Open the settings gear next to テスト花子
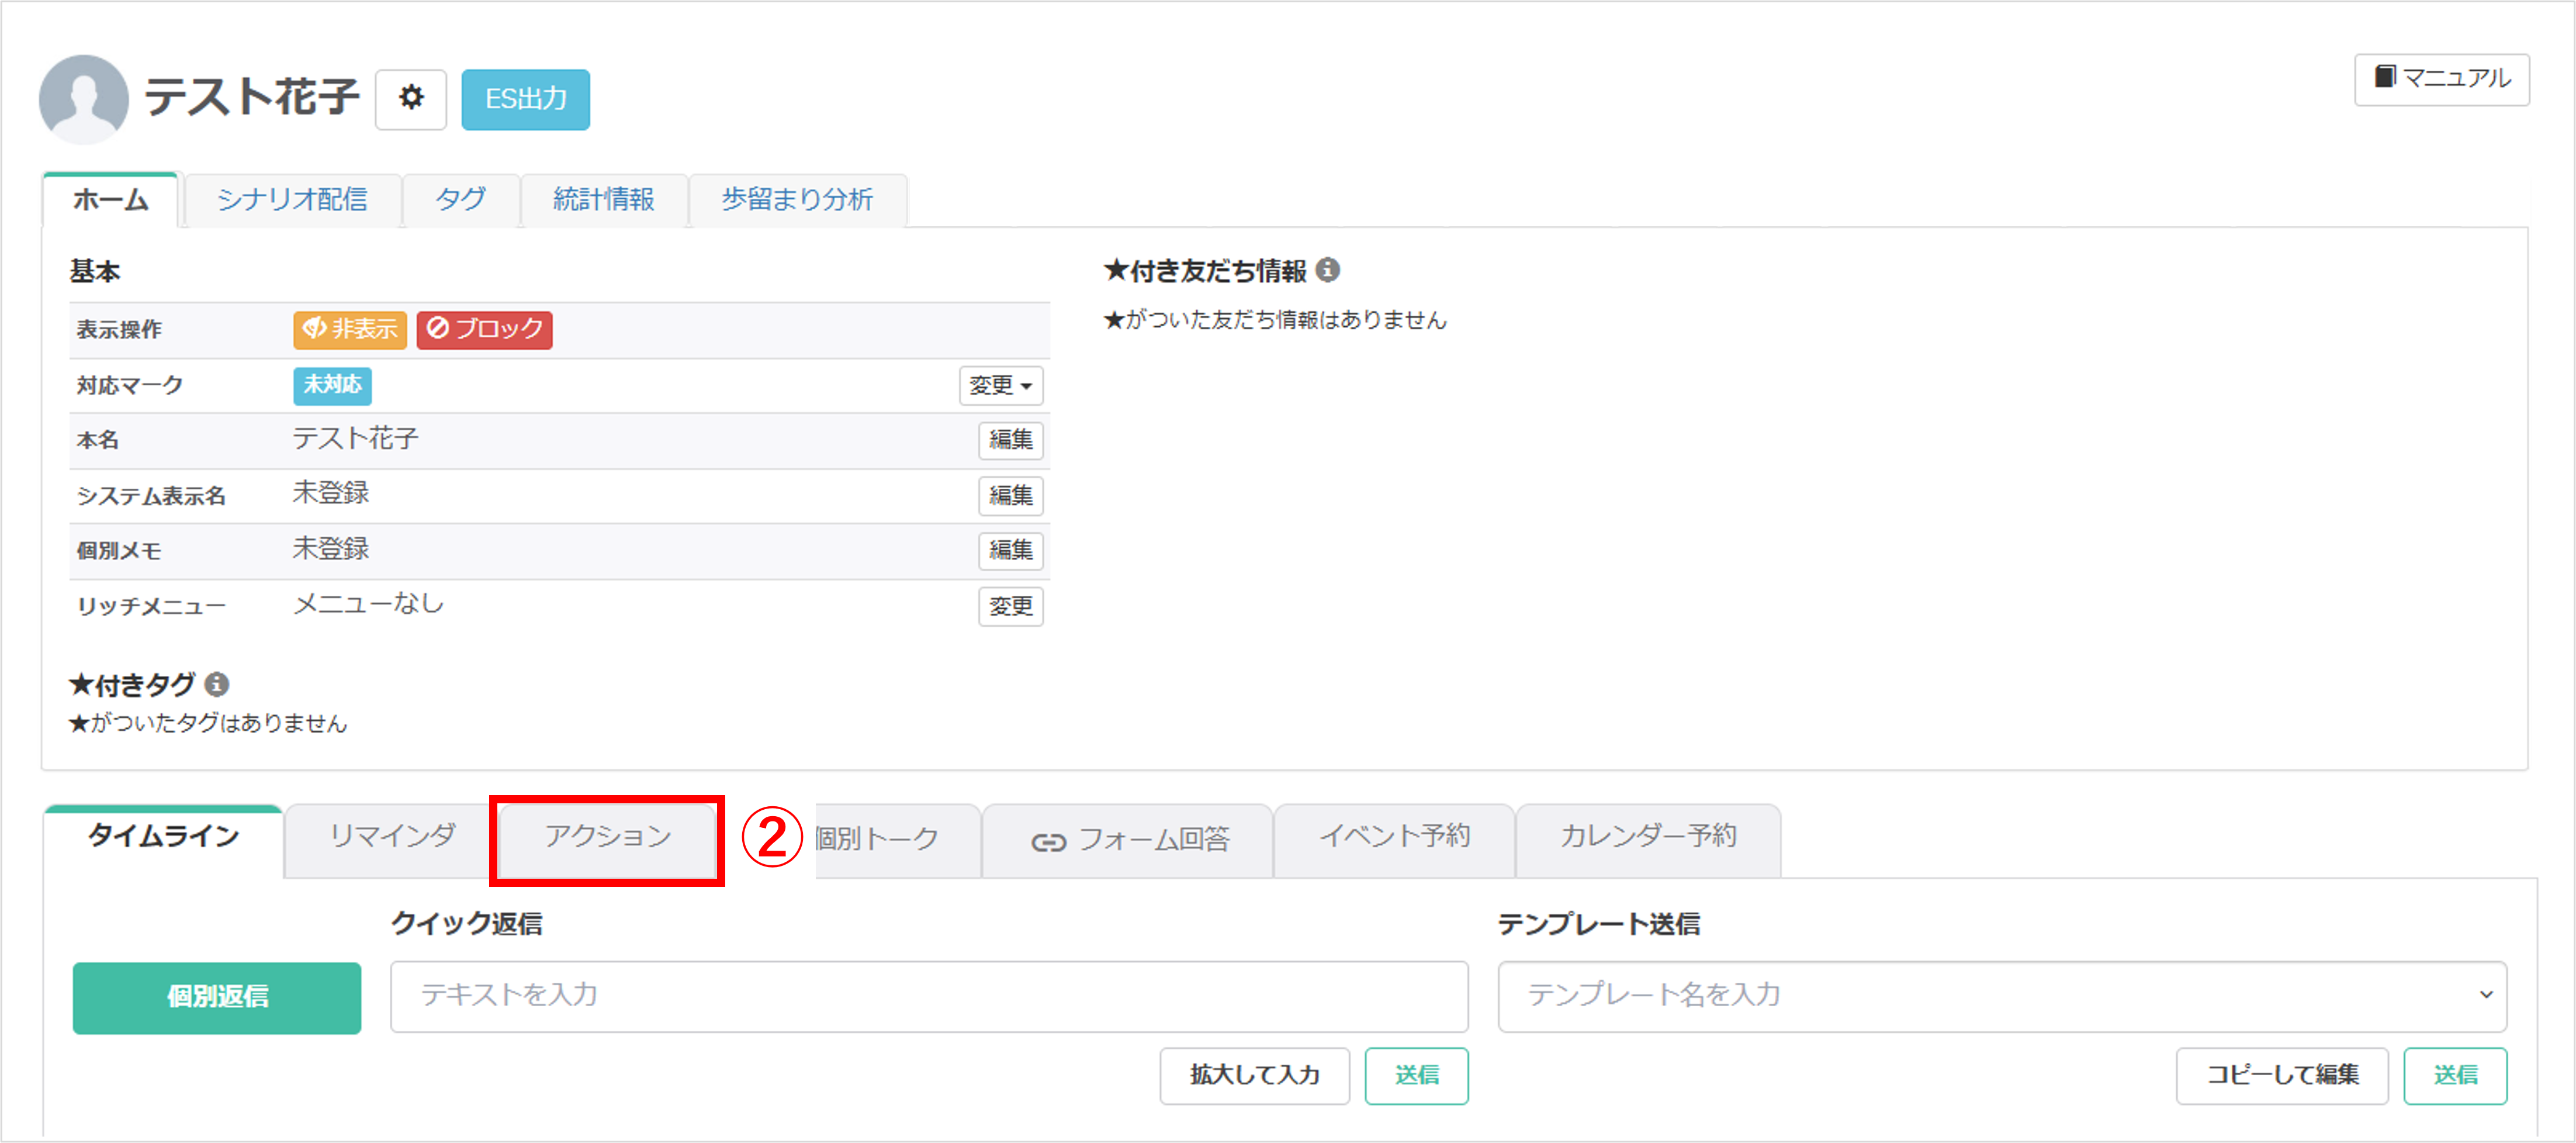This screenshot has width=2576, height=1143. coord(410,99)
